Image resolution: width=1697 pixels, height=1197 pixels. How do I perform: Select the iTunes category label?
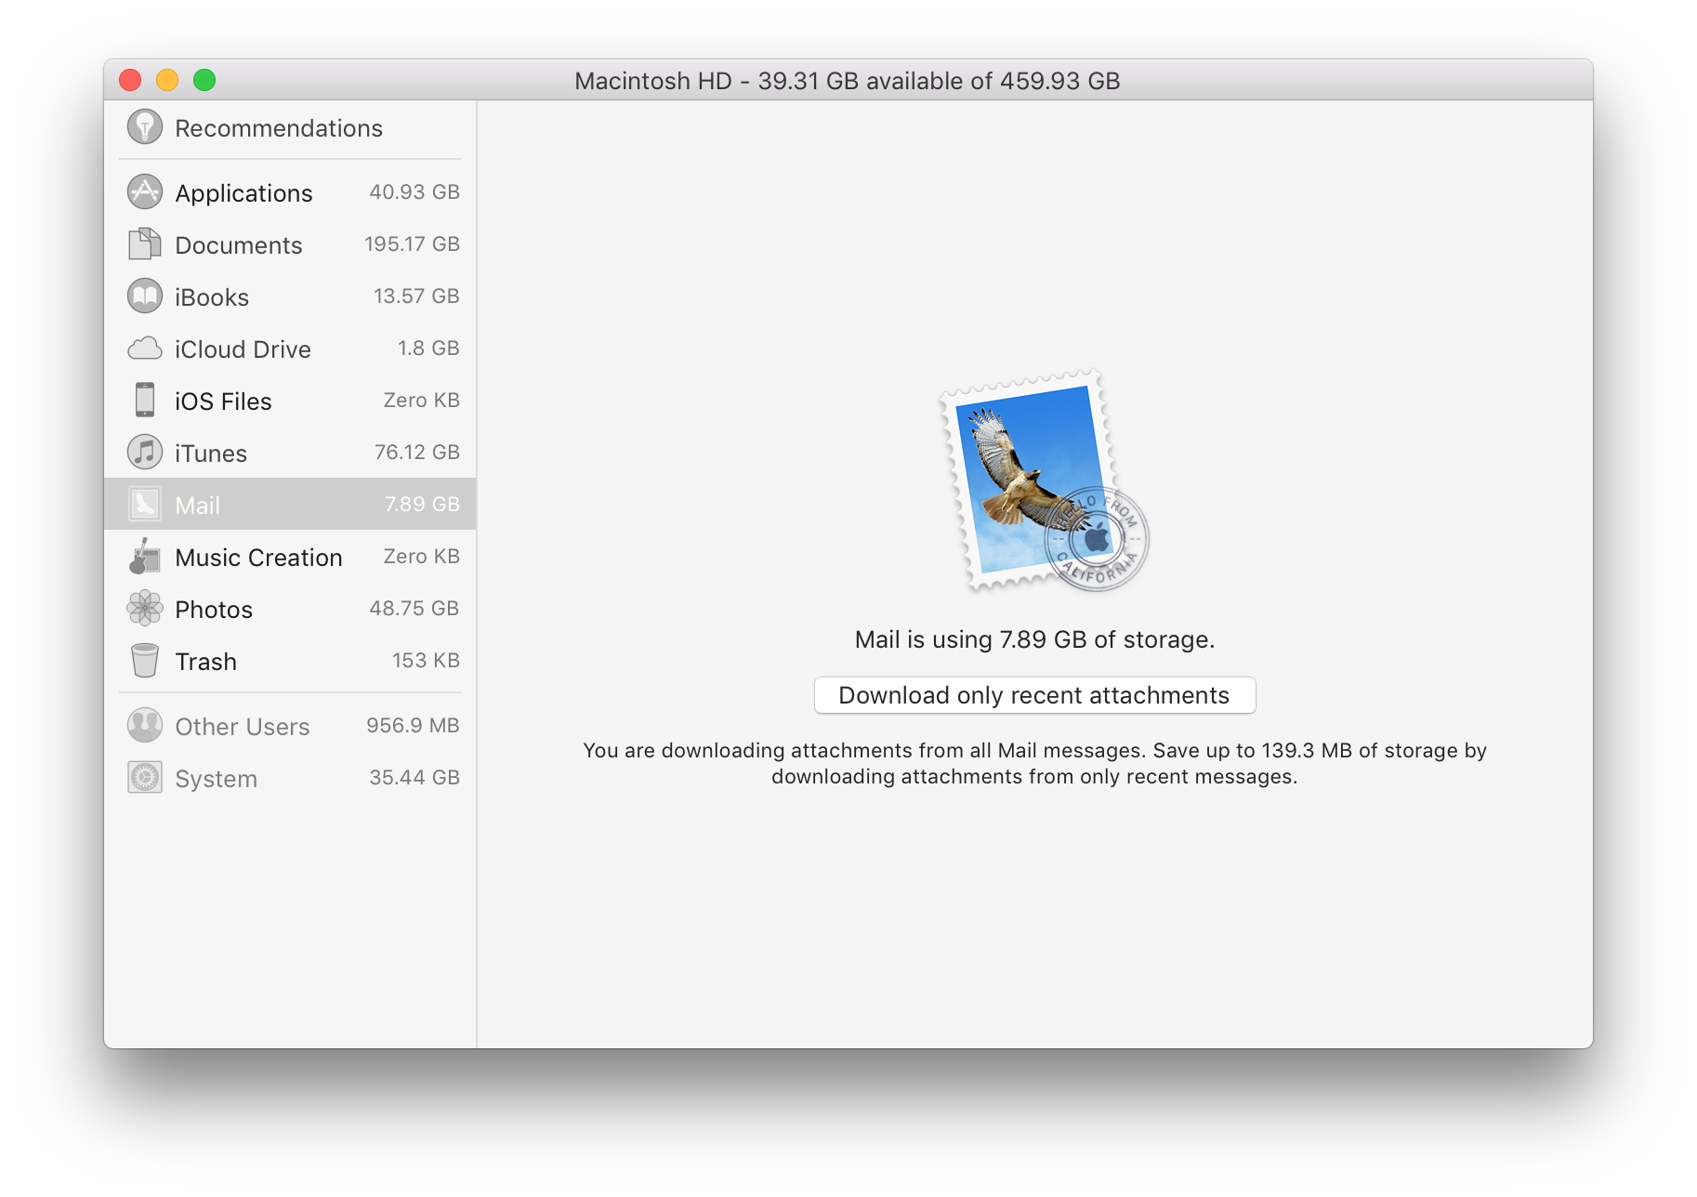pos(211,454)
